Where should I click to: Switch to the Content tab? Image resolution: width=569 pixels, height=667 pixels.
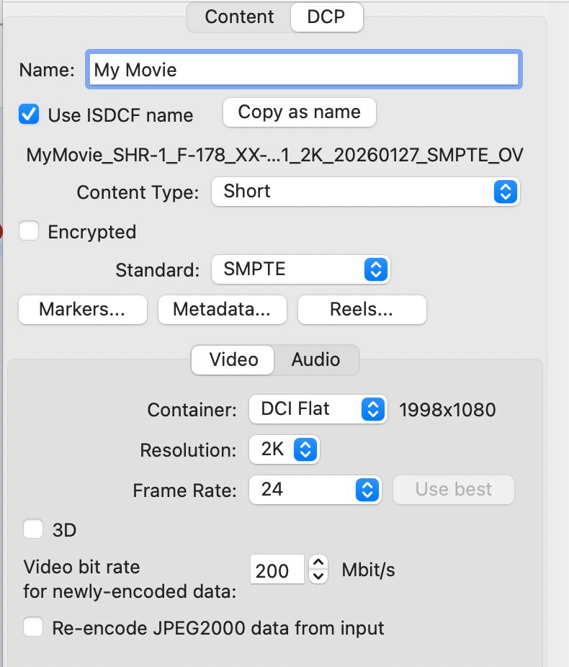239,17
